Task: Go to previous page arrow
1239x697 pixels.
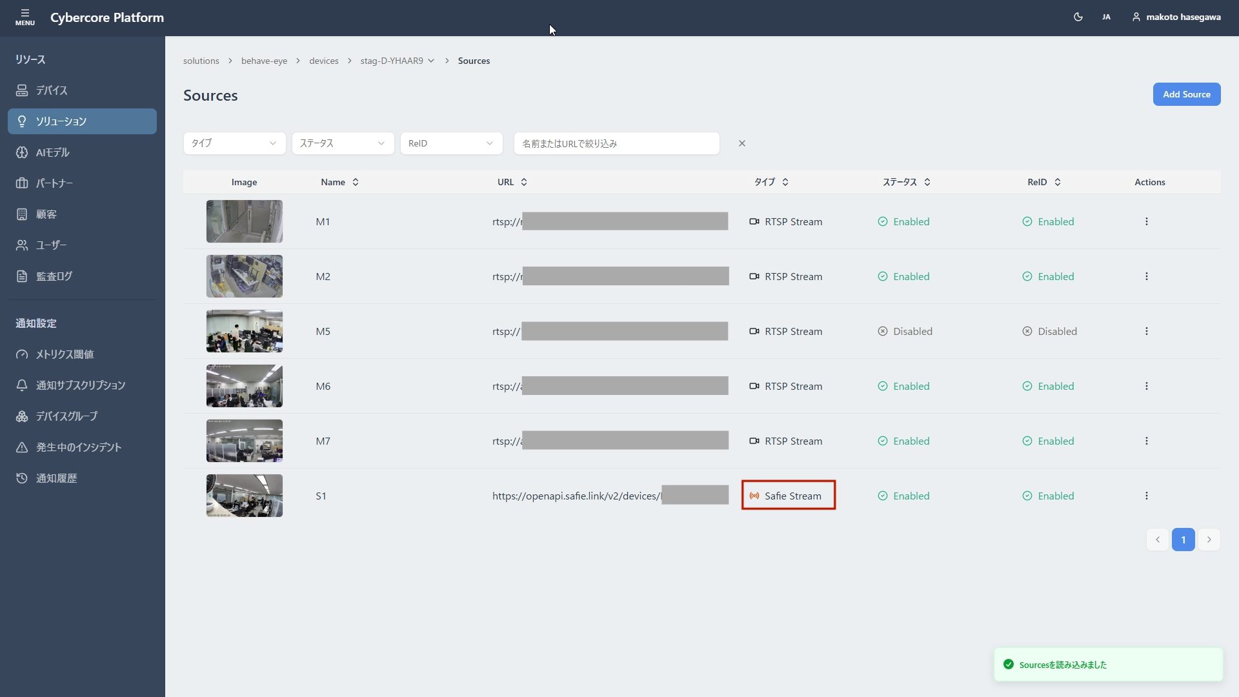Action: pyautogui.click(x=1157, y=540)
